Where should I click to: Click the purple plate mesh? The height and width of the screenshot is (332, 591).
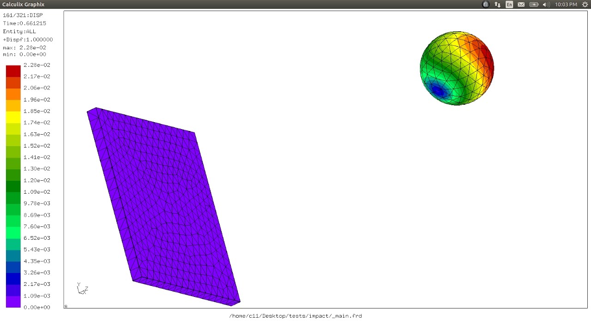(x=163, y=207)
